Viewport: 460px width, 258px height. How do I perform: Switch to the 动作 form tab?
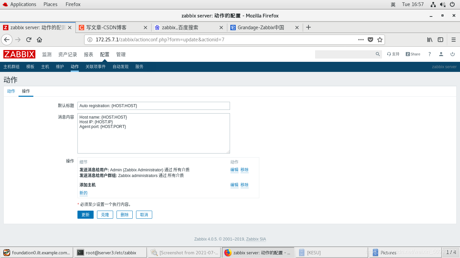click(11, 91)
